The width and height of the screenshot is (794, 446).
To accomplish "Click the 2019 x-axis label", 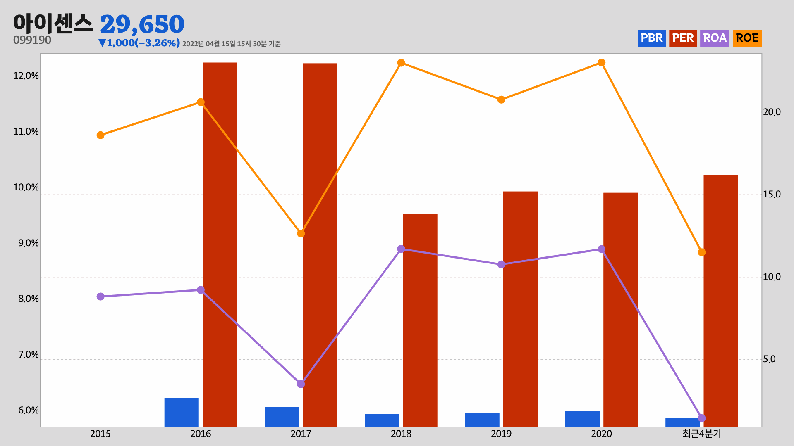I will [x=501, y=434].
